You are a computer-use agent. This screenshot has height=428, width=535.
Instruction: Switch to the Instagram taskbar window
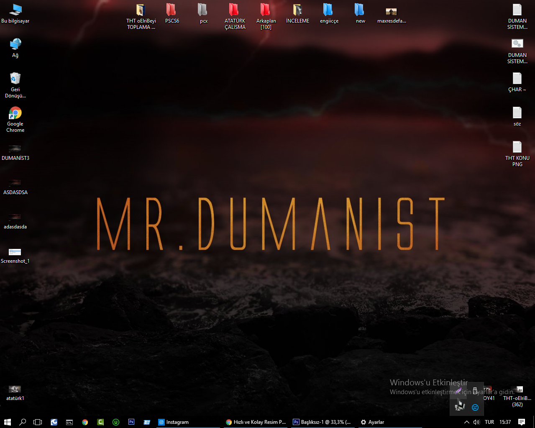[x=188, y=422]
